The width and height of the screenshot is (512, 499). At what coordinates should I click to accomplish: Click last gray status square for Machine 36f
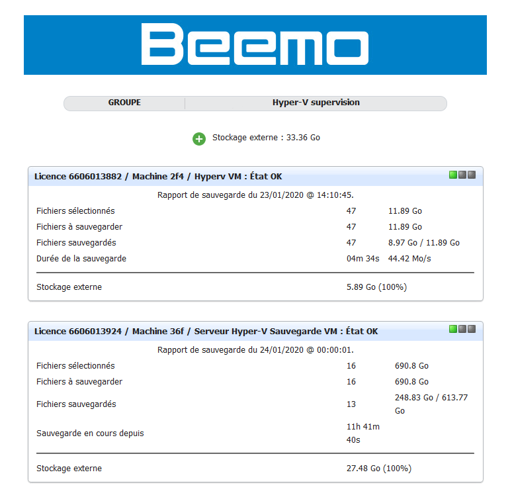pyautogui.click(x=472, y=329)
